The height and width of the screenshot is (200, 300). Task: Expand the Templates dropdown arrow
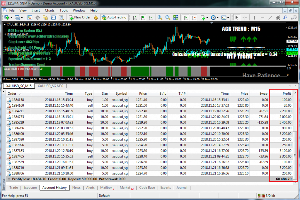coord(228,18)
